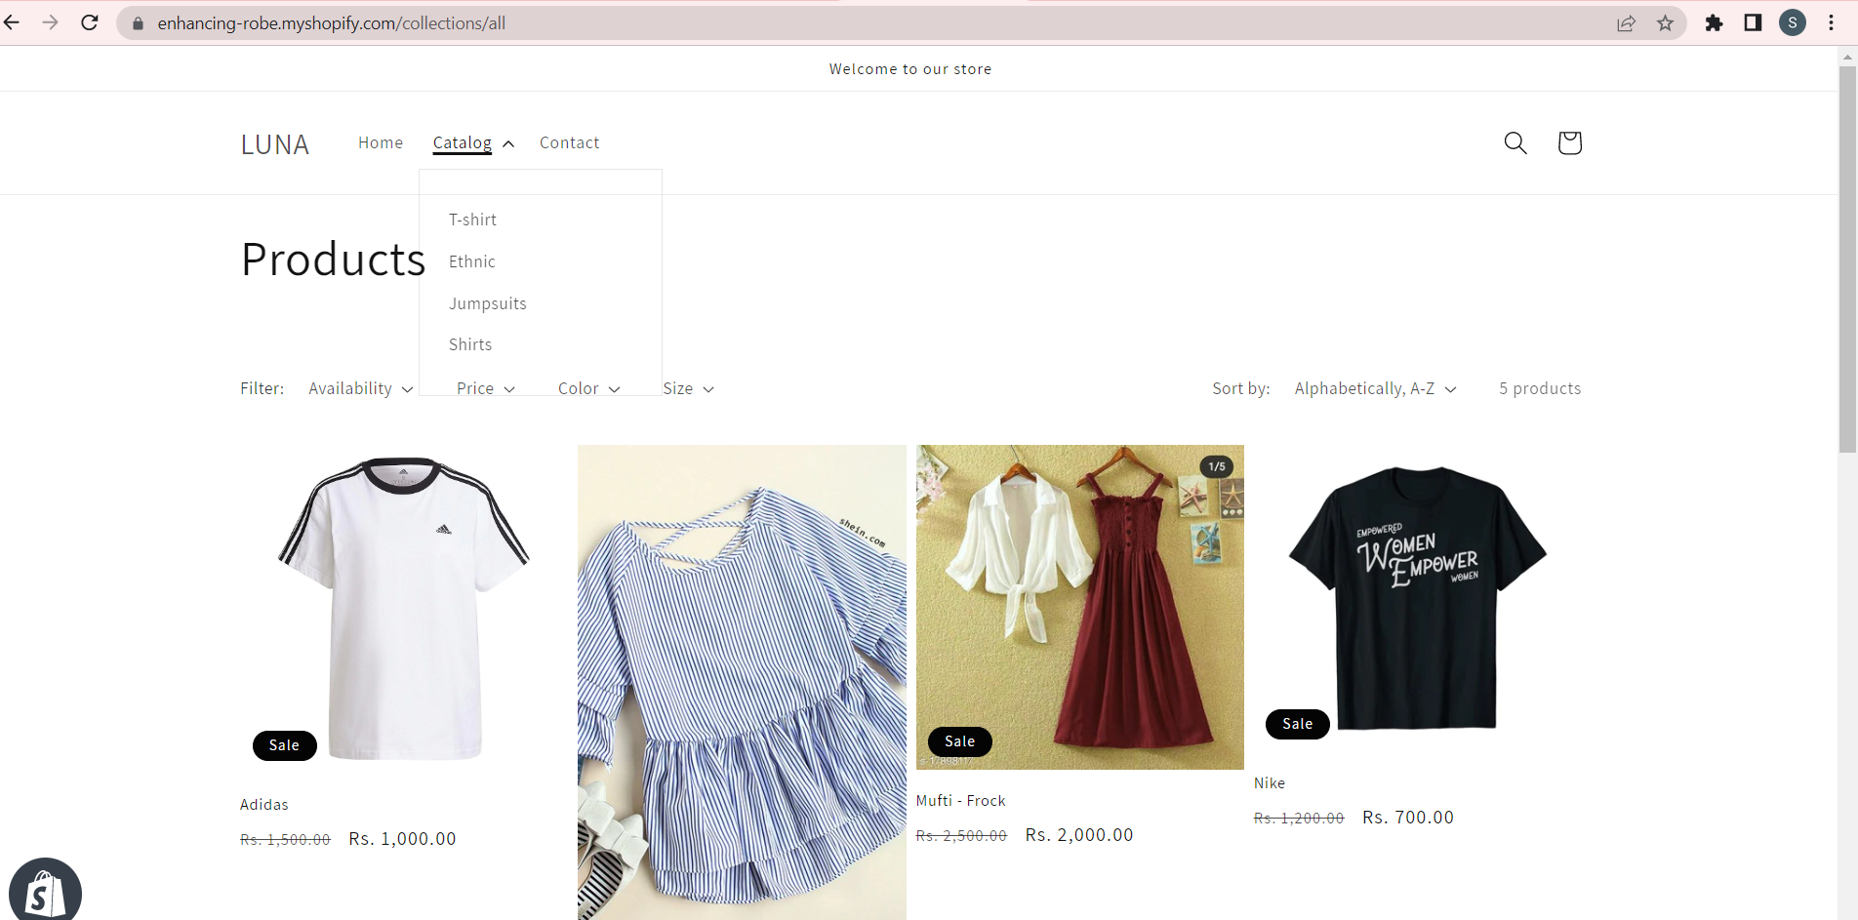Click the Adidas original price Rs. 1,500.00
Image resolution: width=1858 pixels, height=920 pixels.
click(285, 840)
